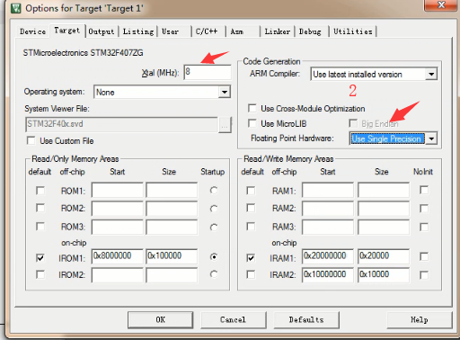Click the RAM1 Start address field
Screen dimensions: 460x340
tap(328, 190)
